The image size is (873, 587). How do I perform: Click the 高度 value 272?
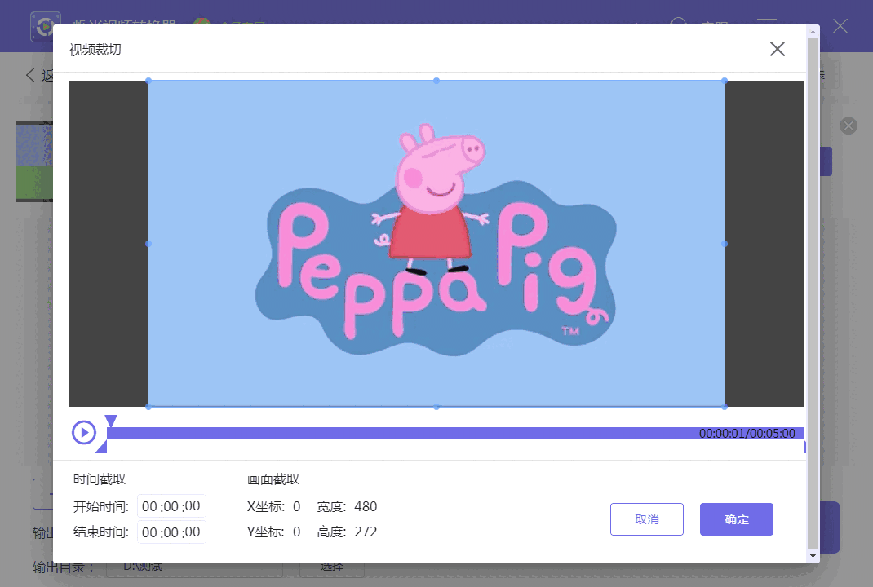(366, 532)
